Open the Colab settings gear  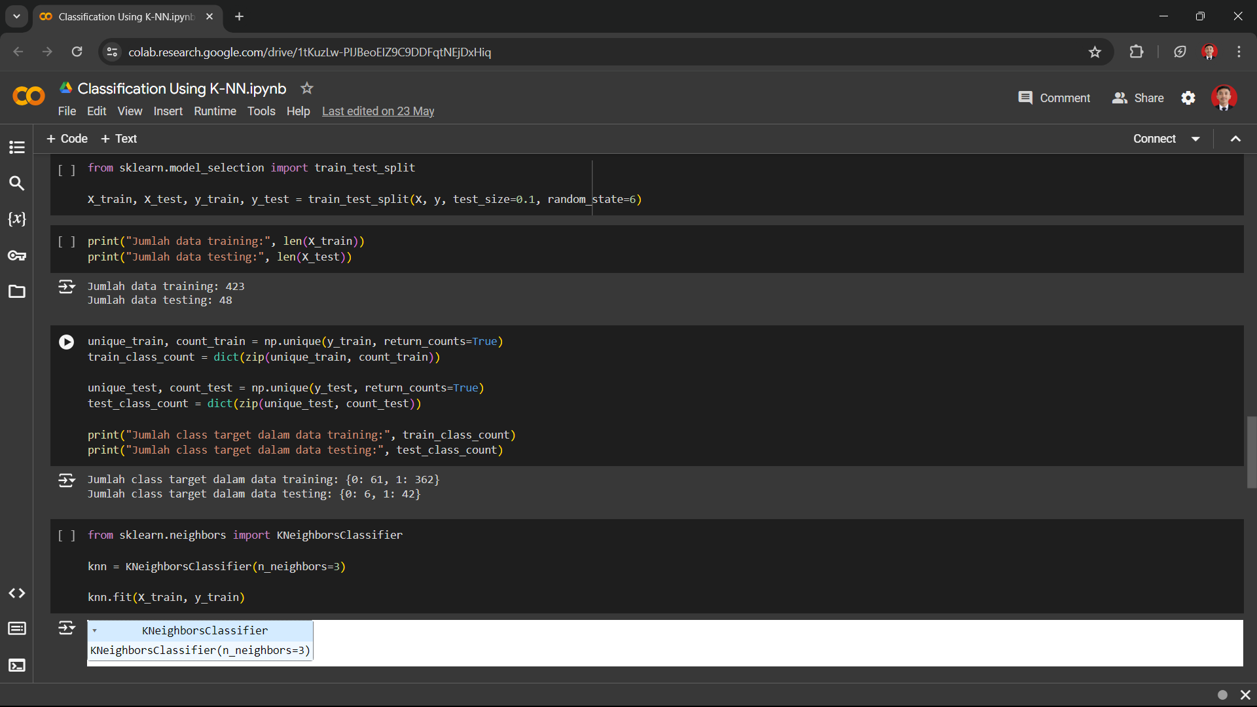1188,98
